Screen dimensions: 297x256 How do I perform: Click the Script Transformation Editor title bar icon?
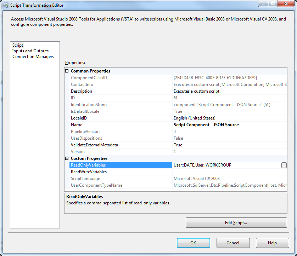[x=5, y=5]
